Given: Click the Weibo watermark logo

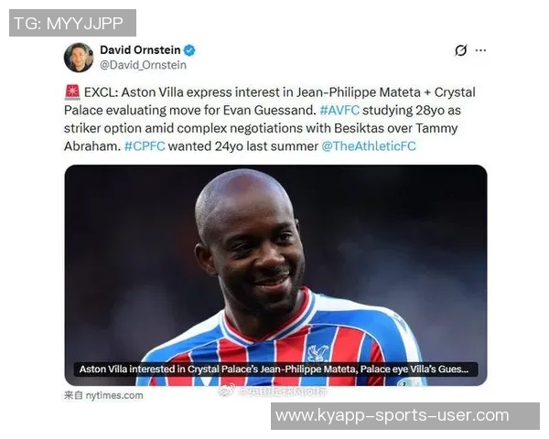Looking at the screenshot, I should coord(225,391).
